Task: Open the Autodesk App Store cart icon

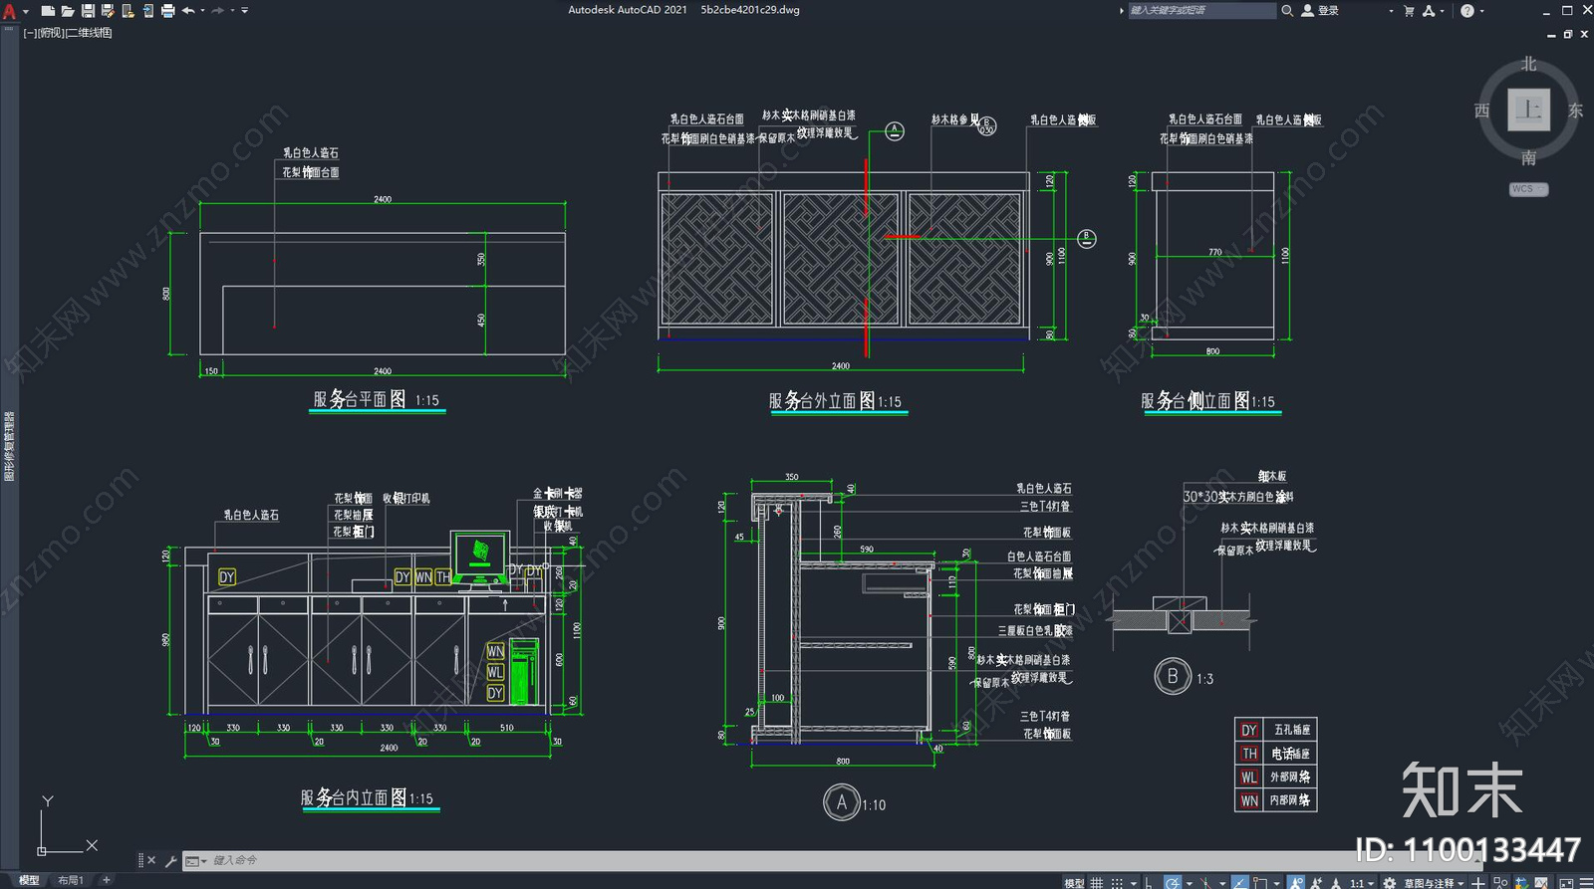Action: (1409, 11)
